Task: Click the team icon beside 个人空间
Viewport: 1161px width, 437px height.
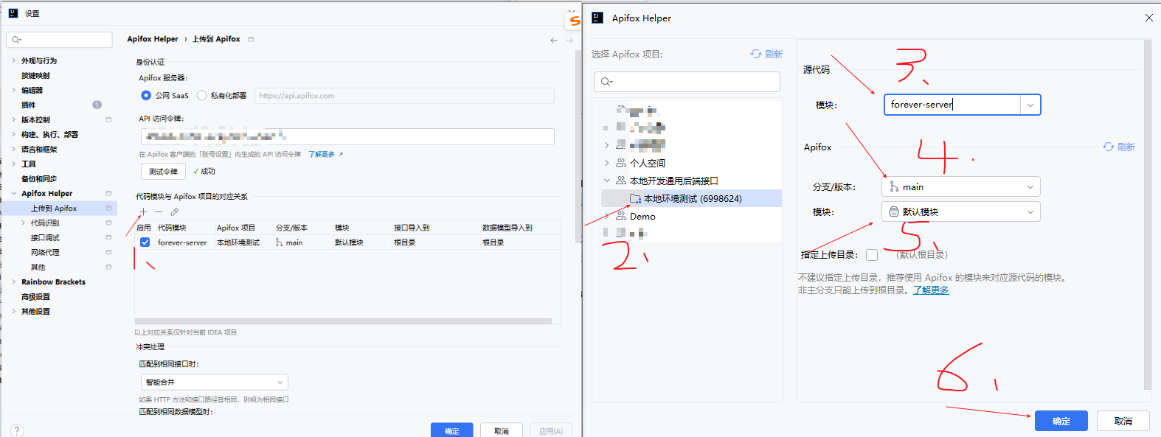Action: 621,163
